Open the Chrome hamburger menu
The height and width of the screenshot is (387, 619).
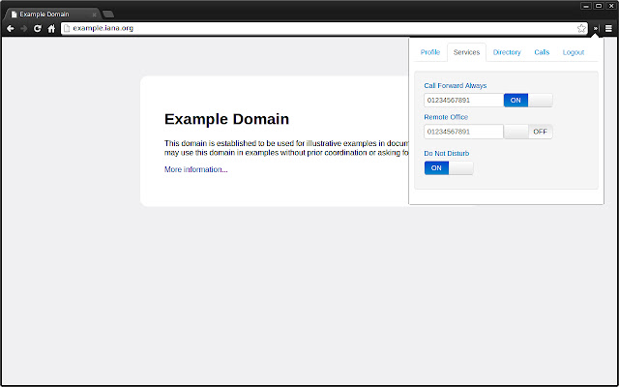point(608,28)
